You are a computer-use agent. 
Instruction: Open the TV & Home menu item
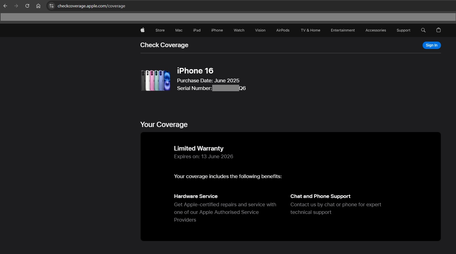311,30
